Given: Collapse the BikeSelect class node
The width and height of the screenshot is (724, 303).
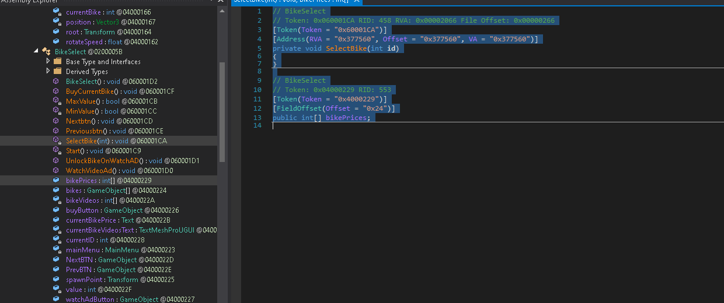Looking at the screenshot, I should 36,51.
